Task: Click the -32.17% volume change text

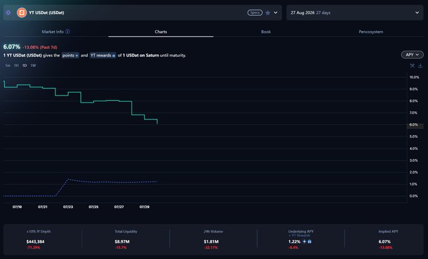Action: pyautogui.click(x=211, y=248)
